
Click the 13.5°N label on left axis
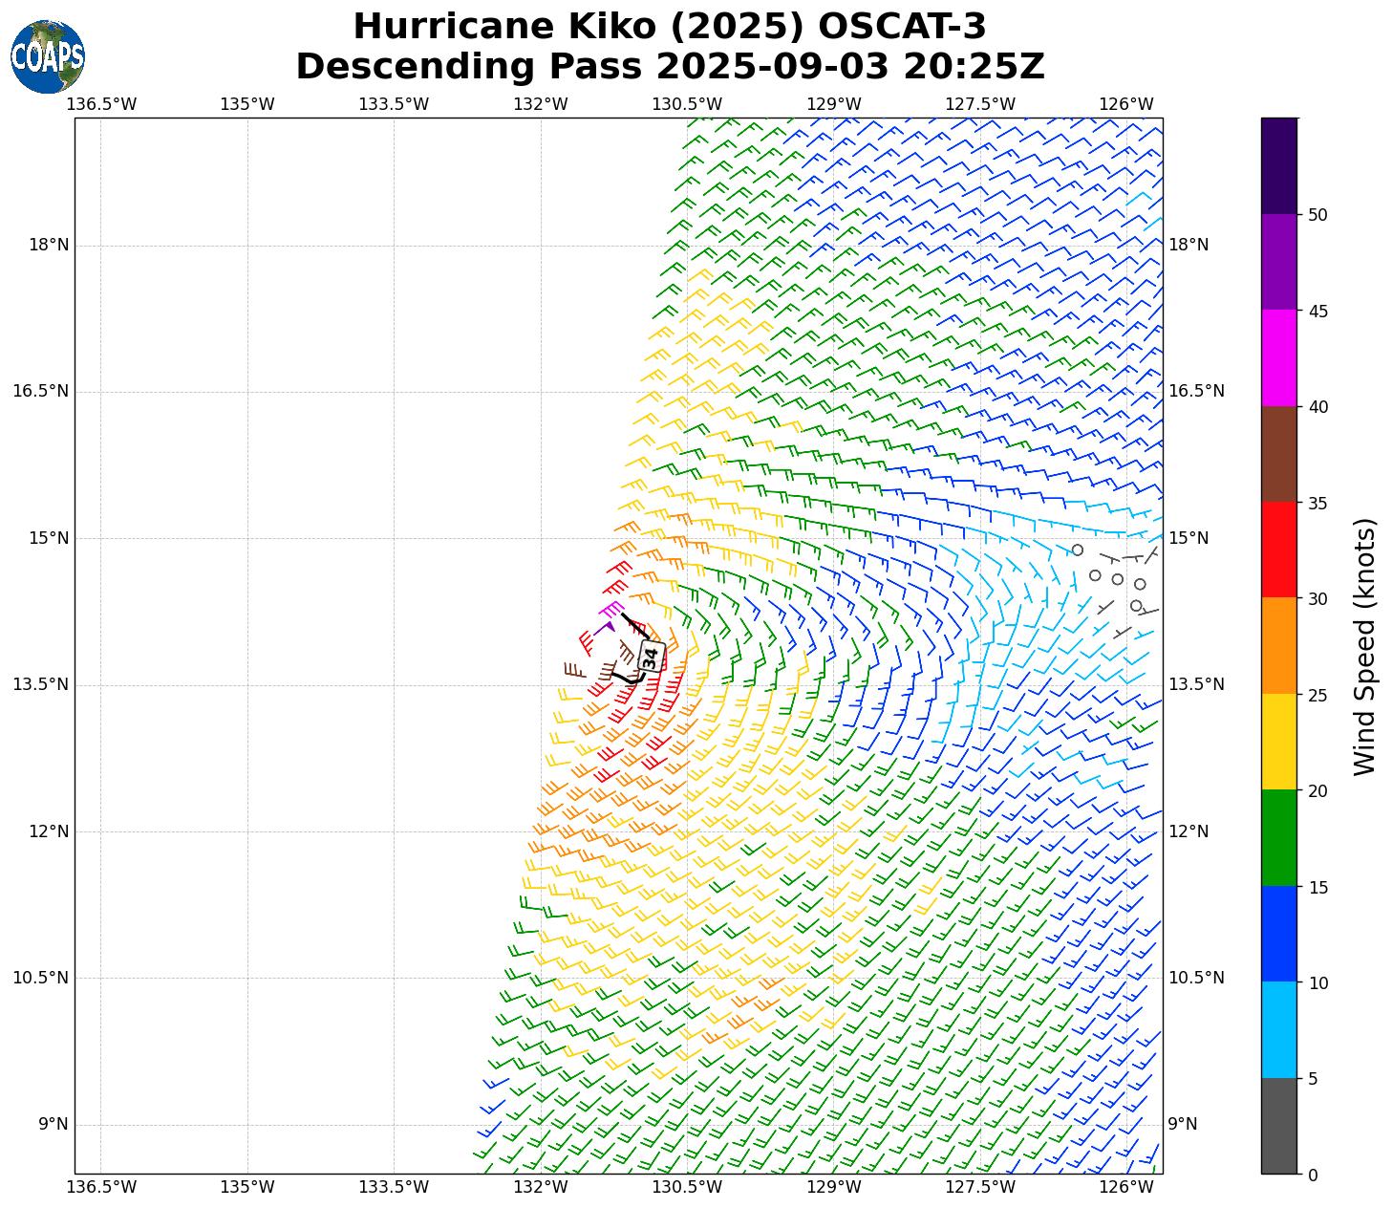click(41, 684)
